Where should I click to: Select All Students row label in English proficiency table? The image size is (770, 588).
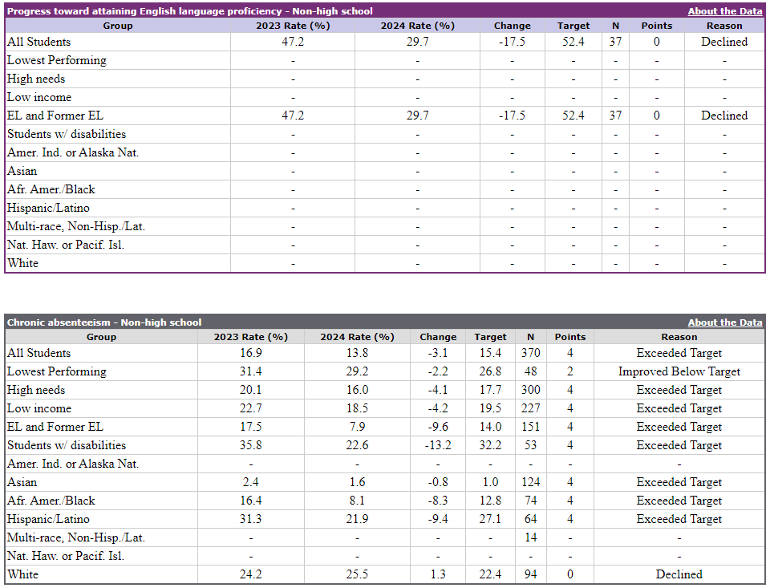point(38,43)
